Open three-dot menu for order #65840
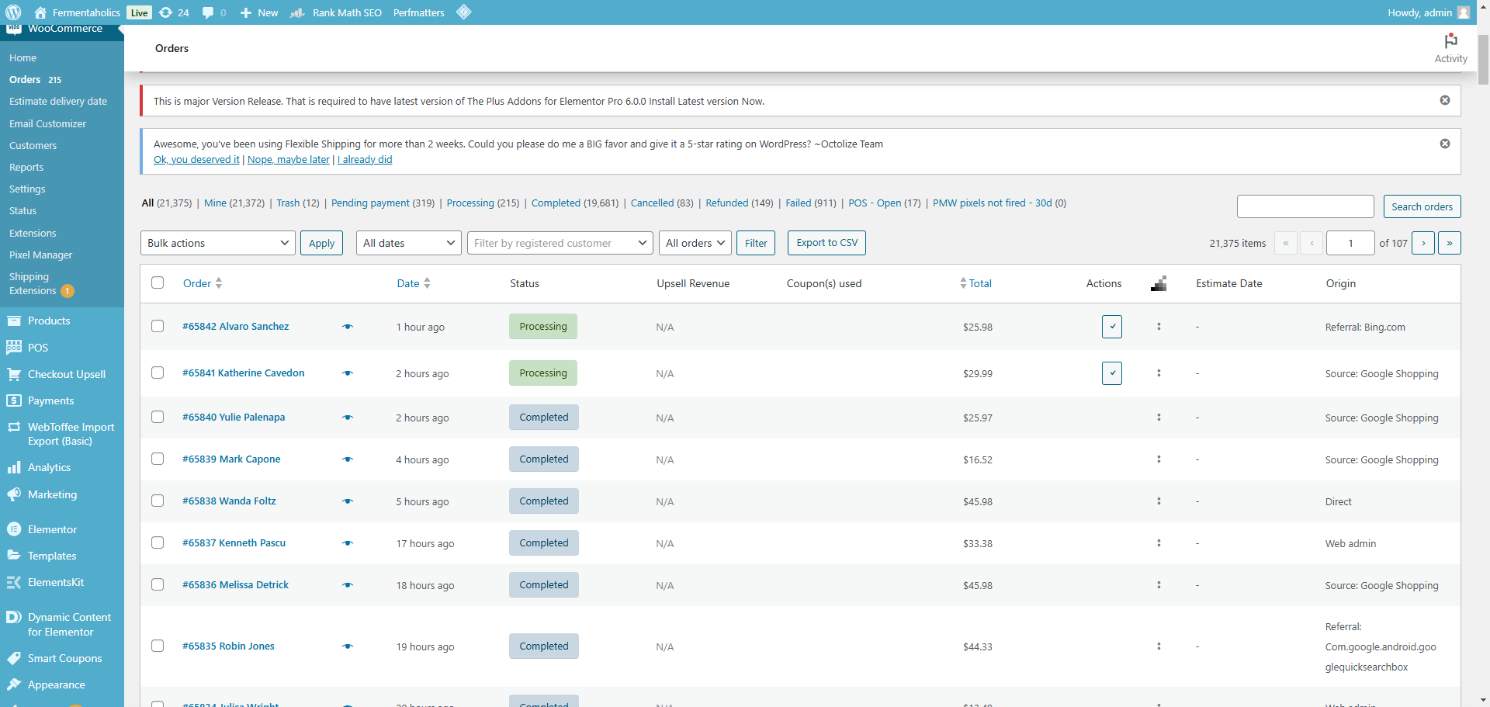 [x=1159, y=418]
